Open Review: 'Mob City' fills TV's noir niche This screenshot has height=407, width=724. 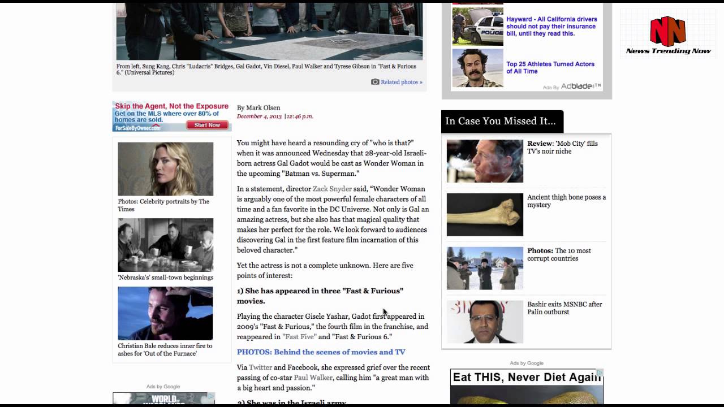pos(562,148)
